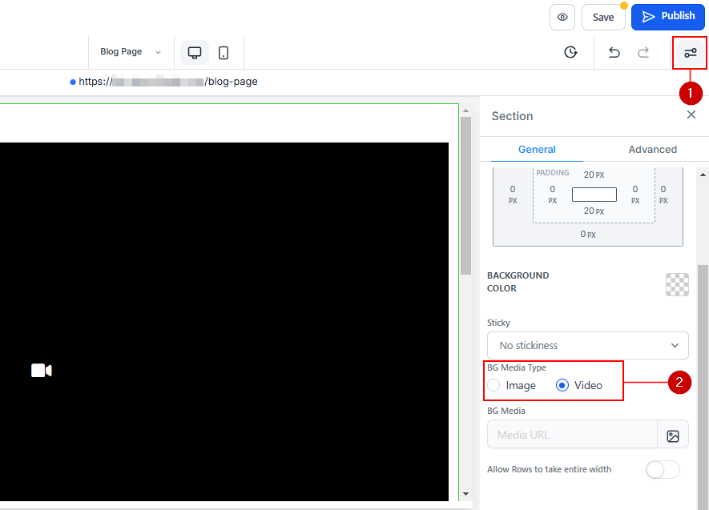Open the Blog Page dropdown

(130, 52)
